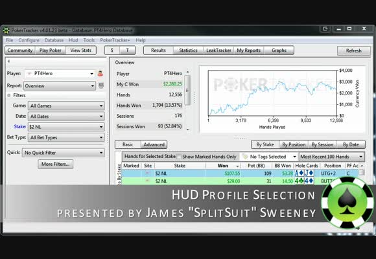Click the overview scrollbar up arrow
376x259 pixels.
(x=188, y=72)
